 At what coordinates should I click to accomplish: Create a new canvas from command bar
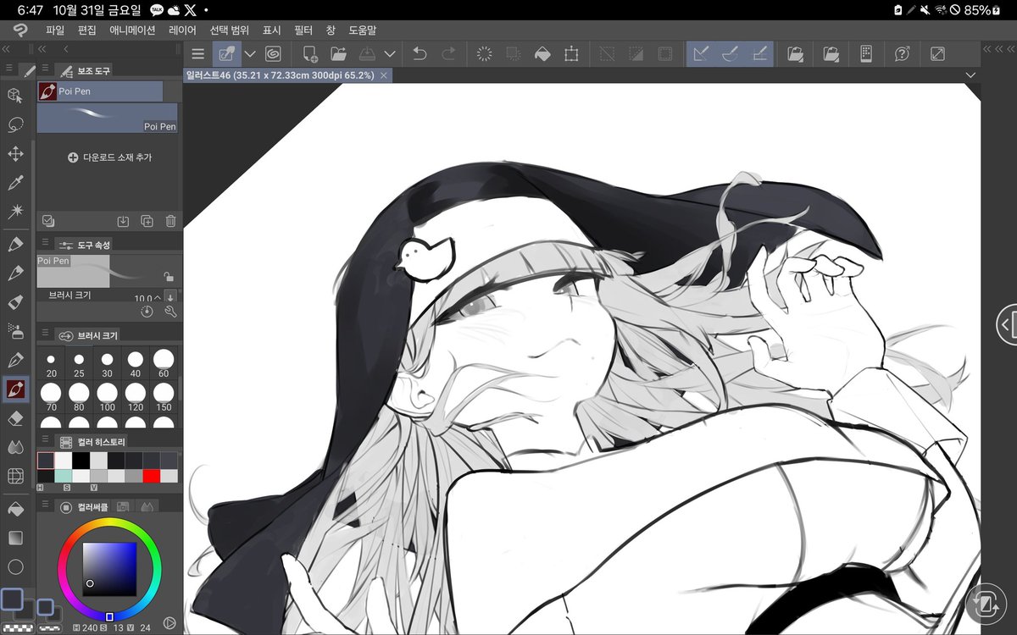coord(310,54)
